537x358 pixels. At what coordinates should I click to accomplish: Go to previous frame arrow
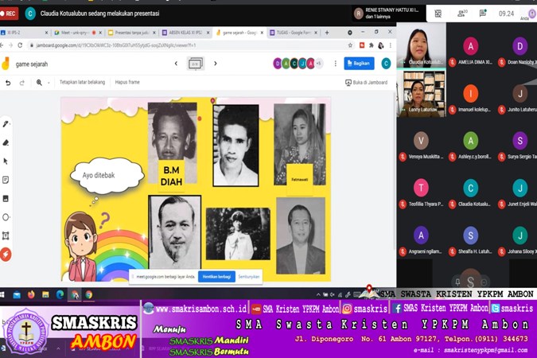(176, 64)
